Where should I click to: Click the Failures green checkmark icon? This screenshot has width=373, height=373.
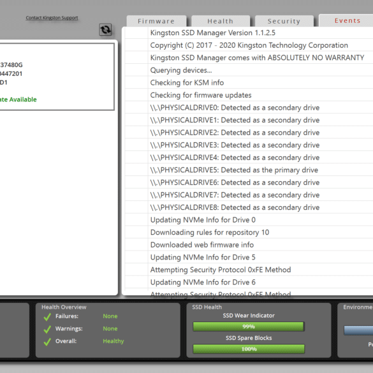[47, 317]
